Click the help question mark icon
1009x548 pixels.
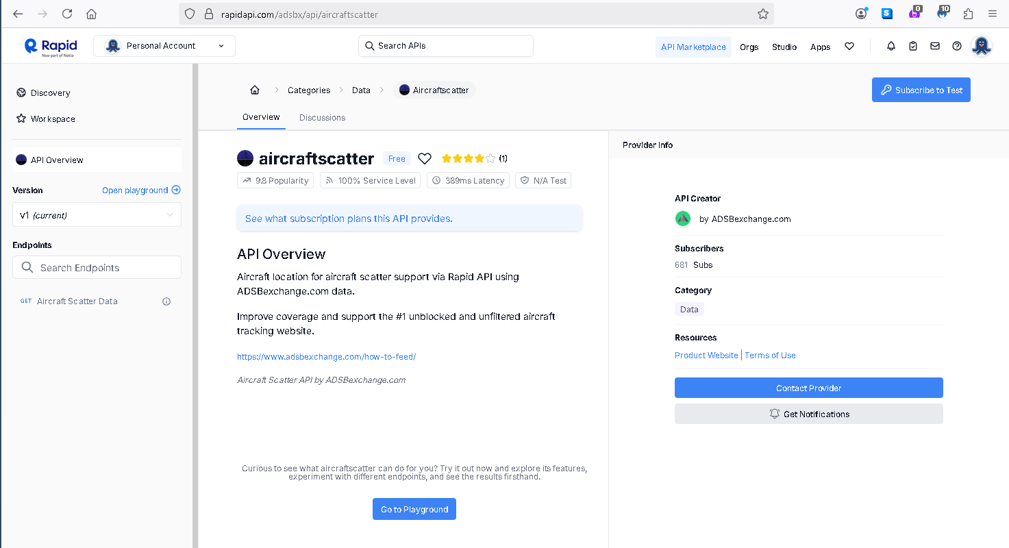pyautogui.click(x=957, y=47)
